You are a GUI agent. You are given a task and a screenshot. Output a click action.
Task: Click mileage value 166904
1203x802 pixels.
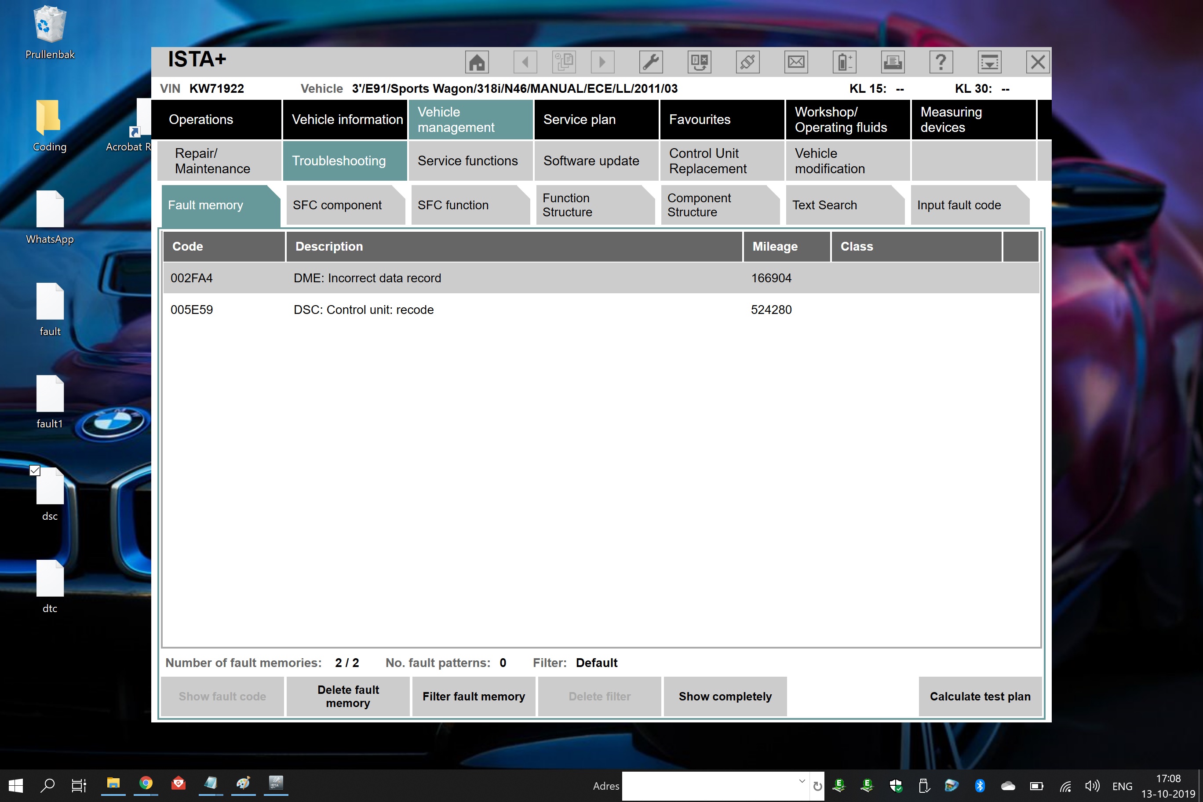(771, 278)
